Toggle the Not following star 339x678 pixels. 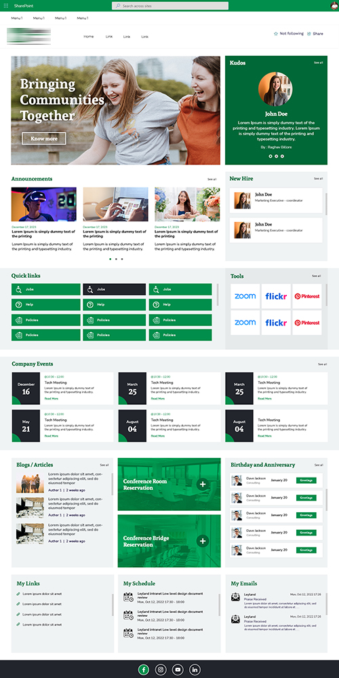coord(275,34)
